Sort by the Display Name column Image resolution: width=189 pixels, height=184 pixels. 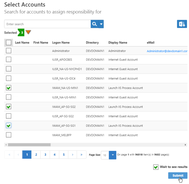coord(117,43)
